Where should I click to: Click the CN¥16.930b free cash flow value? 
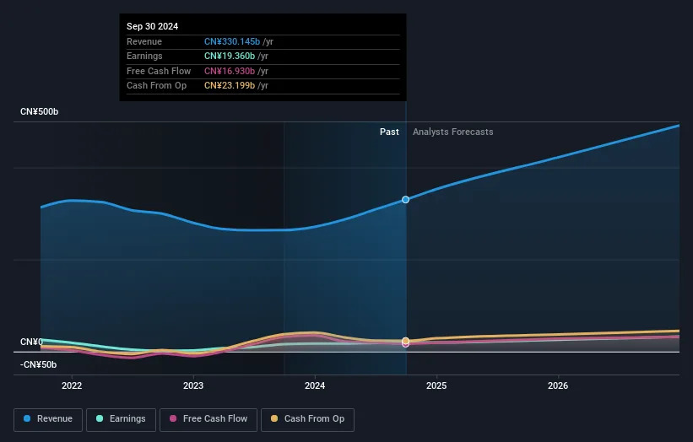click(x=230, y=71)
